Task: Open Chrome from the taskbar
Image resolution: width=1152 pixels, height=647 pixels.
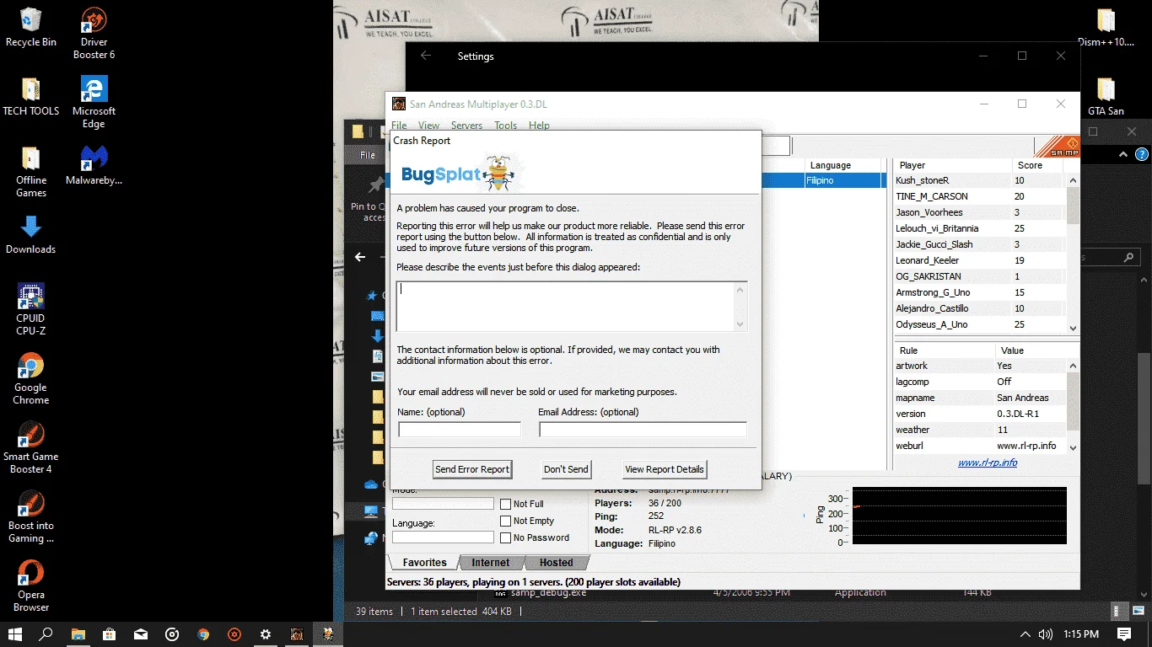Action: point(202,634)
